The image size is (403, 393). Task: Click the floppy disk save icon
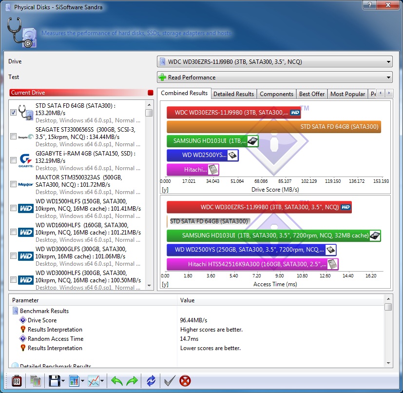pyautogui.click(x=55, y=381)
